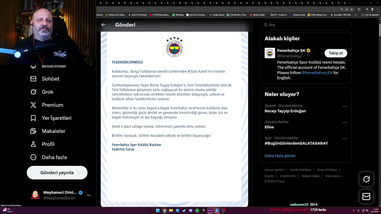Open the floating messages envelope button
381x214 pixels.
point(366,197)
